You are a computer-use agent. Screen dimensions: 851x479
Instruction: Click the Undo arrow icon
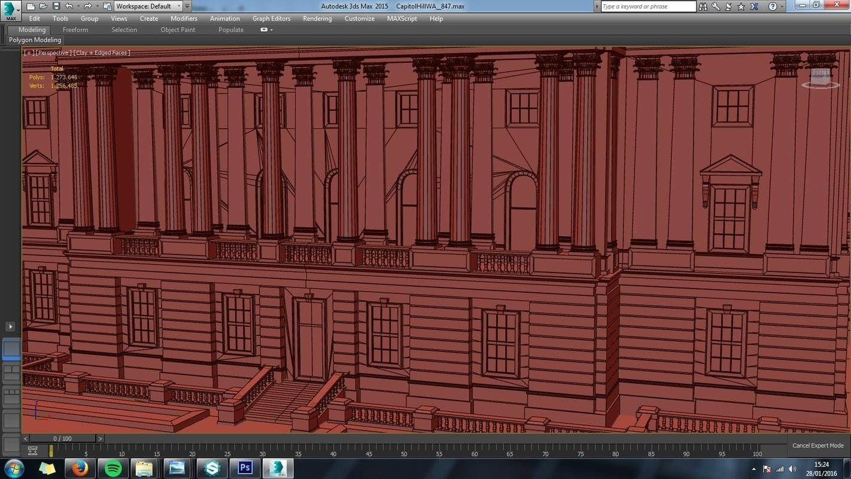68,6
